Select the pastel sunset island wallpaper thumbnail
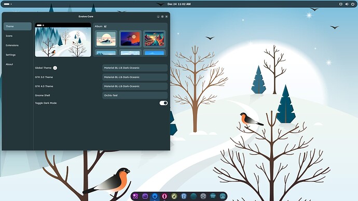The height and width of the screenshot is (201, 358). coord(106,39)
